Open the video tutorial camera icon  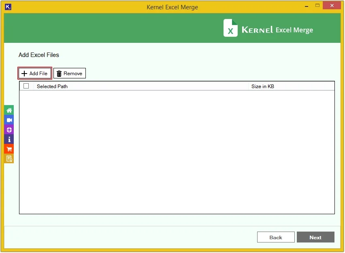tap(9, 120)
